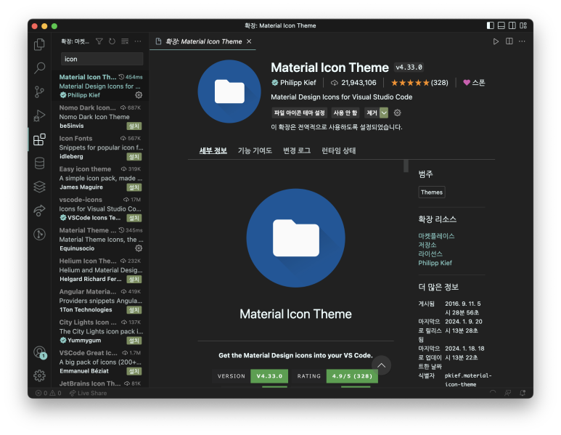Clear extension search results icon
This screenshot has height=435, width=561.
click(x=125, y=41)
